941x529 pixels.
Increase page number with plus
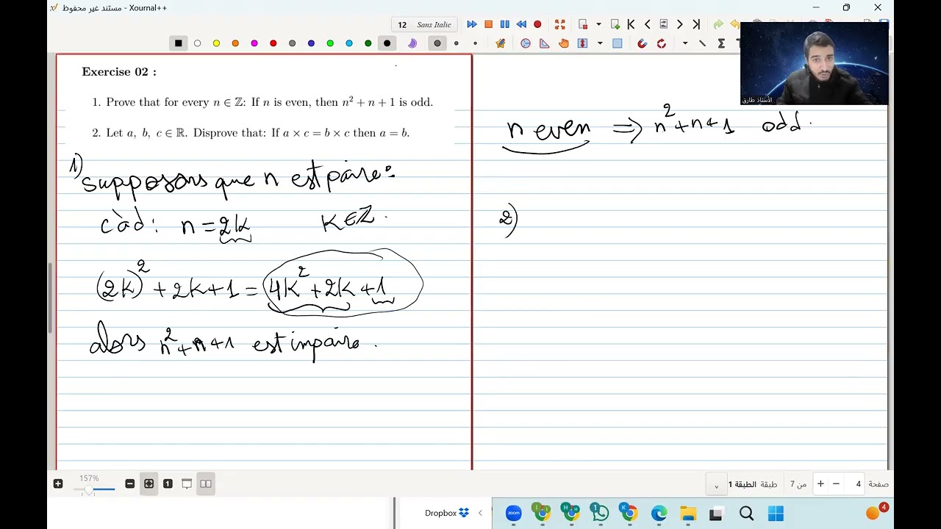(820, 483)
